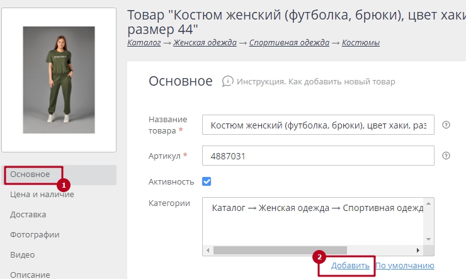466x279 pixels.
Task: Click the help icon beside Название товара field
Action: (x=446, y=125)
